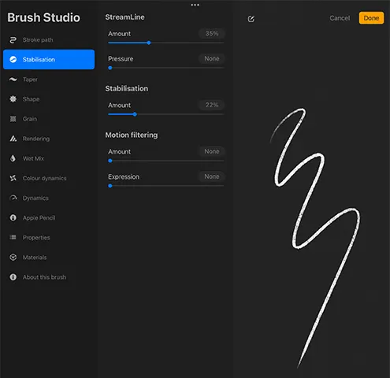Click the Motion filtering Expression slider
390x378 pixels.
[x=166, y=186]
